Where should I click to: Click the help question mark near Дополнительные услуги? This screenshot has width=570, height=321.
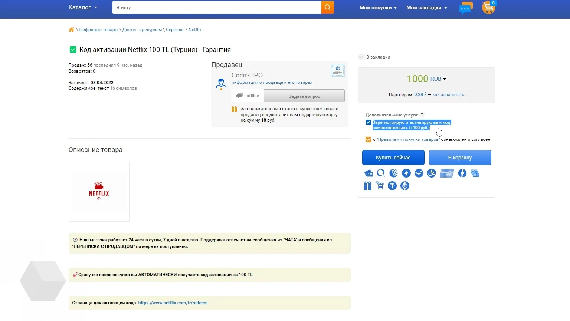(422, 115)
